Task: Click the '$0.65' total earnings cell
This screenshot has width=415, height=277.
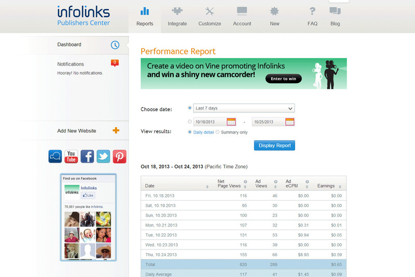Action: coord(336,265)
